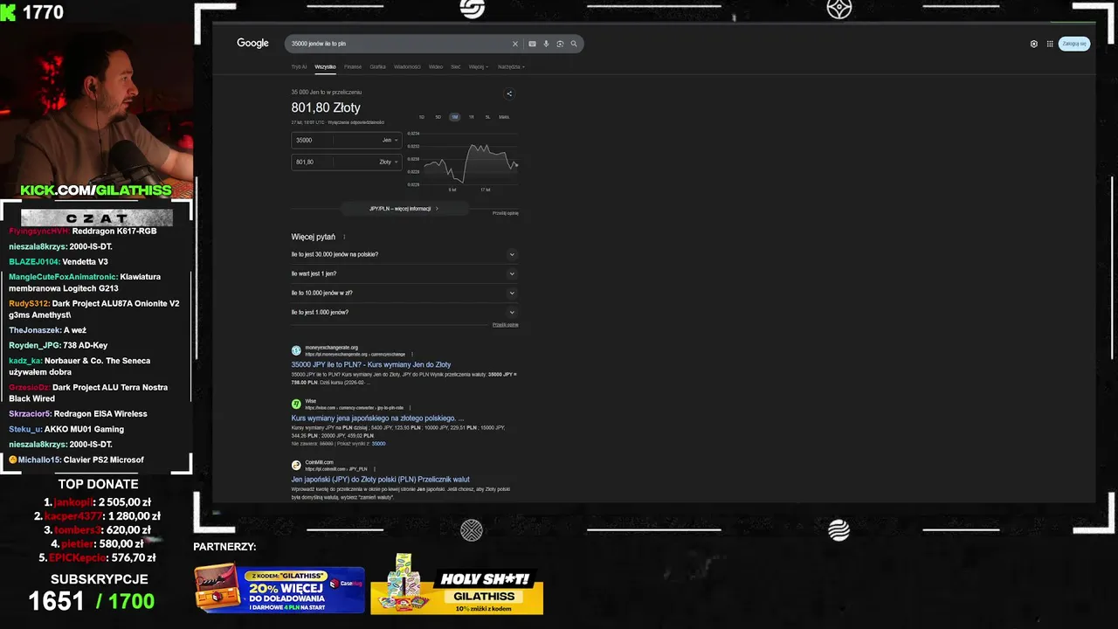This screenshot has height=629, width=1118.
Task: Select the 1R chart range
Action: pyautogui.click(x=471, y=117)
